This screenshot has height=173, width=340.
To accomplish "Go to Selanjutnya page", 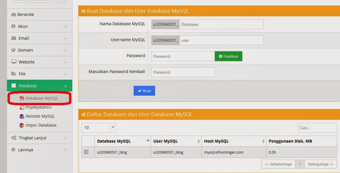I will pyautogui.click(x=321, y=164).
